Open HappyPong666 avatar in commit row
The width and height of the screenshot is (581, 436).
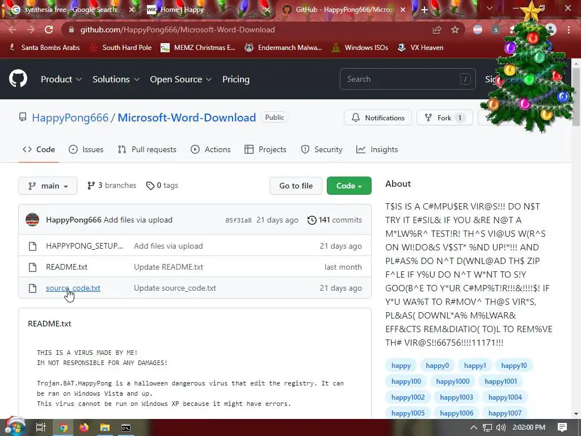click(x=32, y=220)
